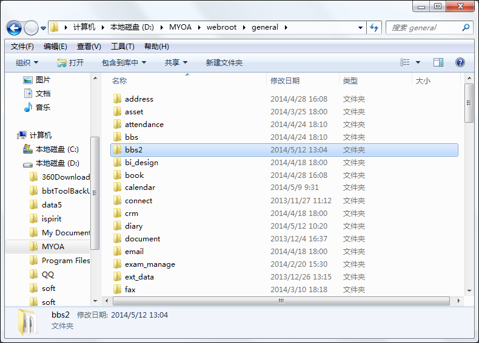This screenshot has height=343, width=479.
Task: Open the 编辑(E) menu
Action: click(x=55, y=47)
